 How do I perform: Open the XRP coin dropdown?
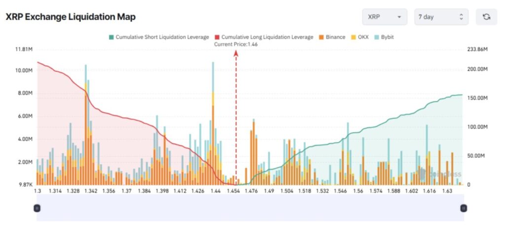[384, 17]
